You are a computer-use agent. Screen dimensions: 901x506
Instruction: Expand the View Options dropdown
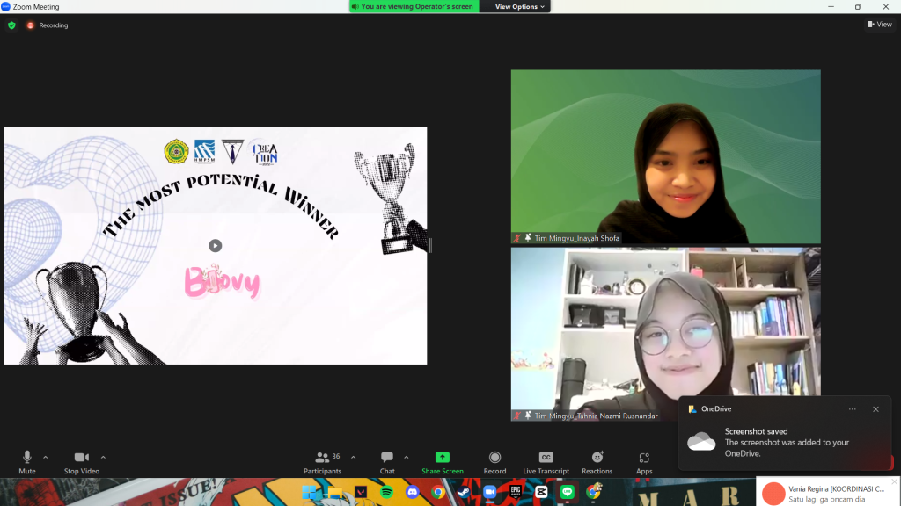pyautogui.click(x=520, y=6)
